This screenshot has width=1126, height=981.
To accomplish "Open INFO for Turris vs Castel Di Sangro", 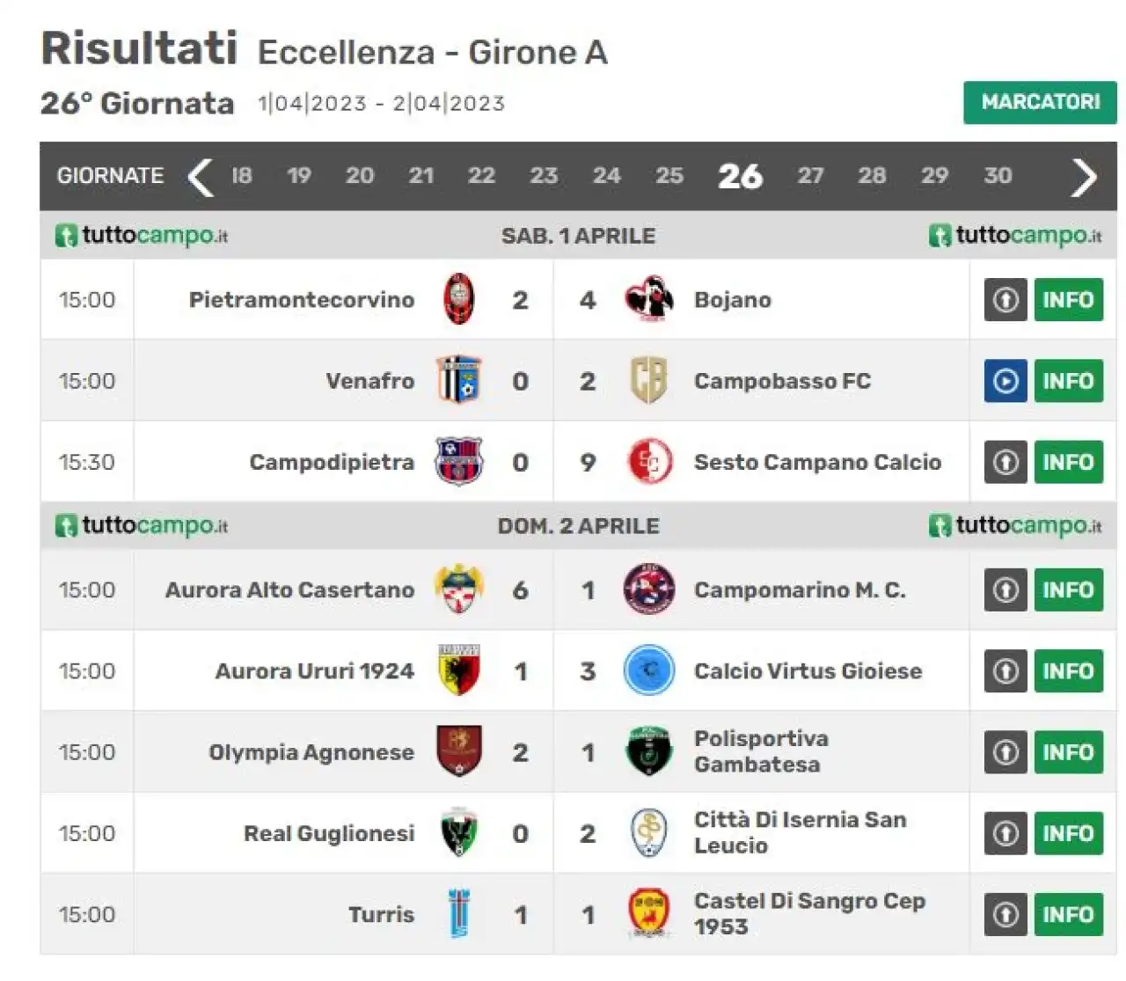I will pyautogui.click(x=1068, y=914).
